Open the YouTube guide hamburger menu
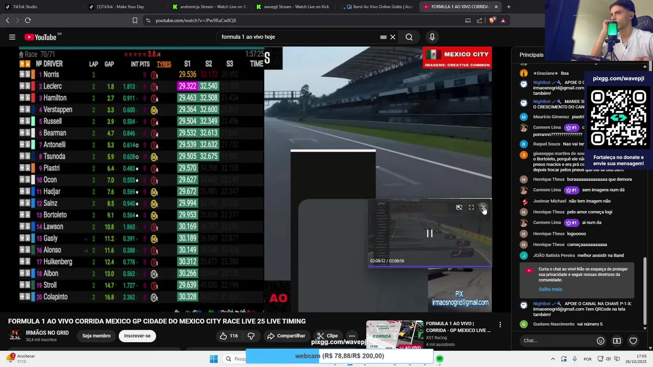The image size is (653, 367). point(12,37)
